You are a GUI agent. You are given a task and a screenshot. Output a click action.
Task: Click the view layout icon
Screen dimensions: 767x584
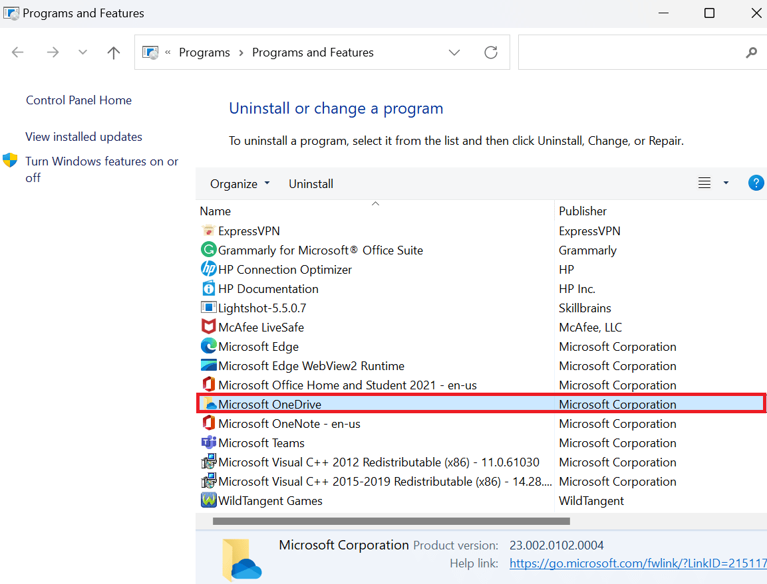(x=704, y=183)
